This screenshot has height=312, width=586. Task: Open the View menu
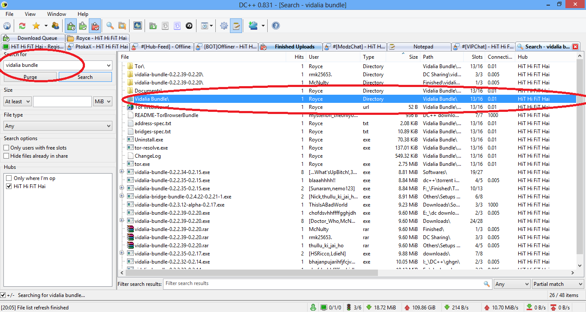click(30, 14)
